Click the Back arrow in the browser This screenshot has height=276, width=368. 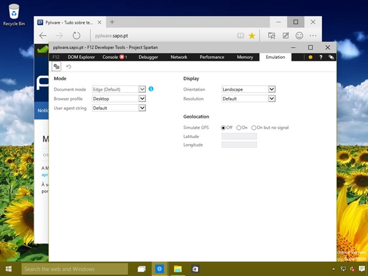[x=43, y=36]
